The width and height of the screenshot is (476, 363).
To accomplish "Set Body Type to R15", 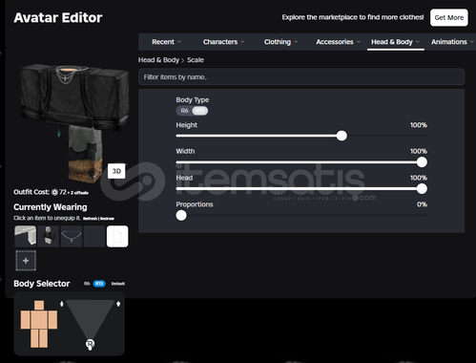I will [200, 111].
